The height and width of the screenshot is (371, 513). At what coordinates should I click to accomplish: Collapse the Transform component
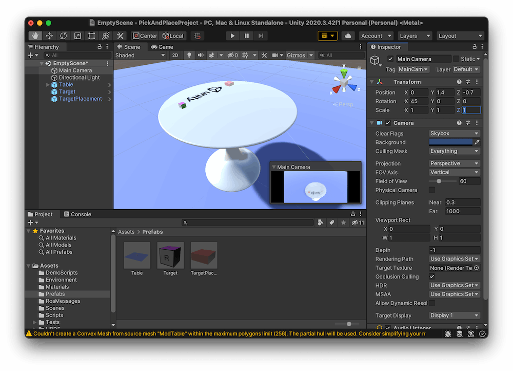coord(372,82)
